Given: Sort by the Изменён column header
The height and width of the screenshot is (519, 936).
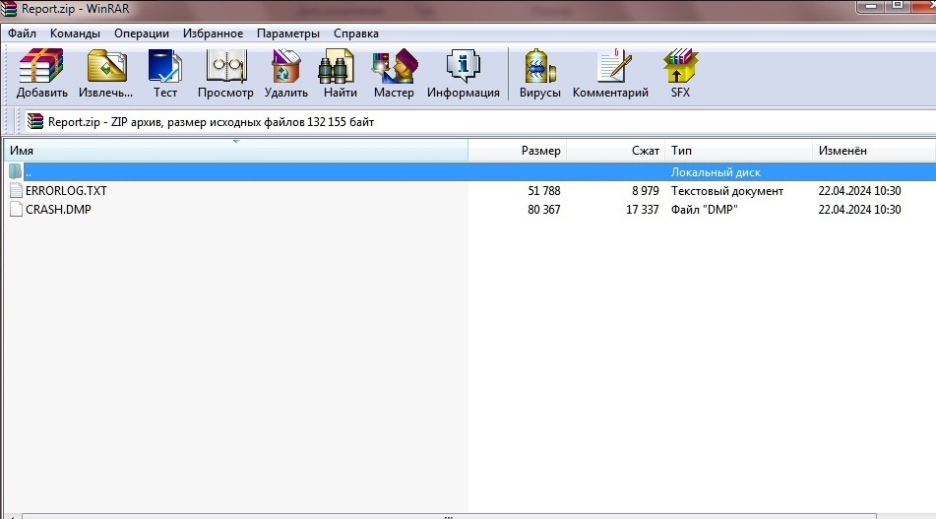Looking at the screenshot, I should (x=874, y=151).
